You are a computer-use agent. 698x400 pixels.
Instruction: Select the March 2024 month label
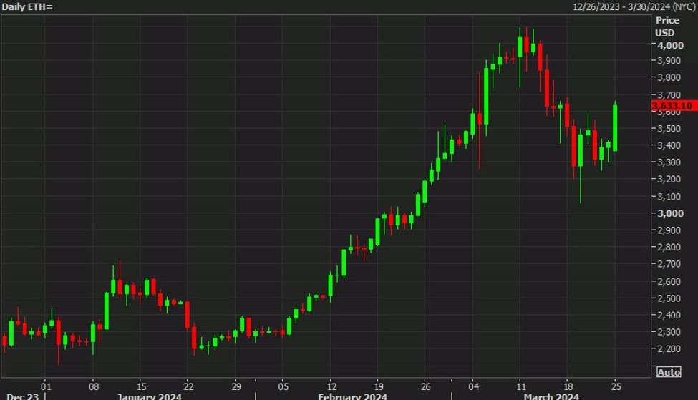pos(551,396)
